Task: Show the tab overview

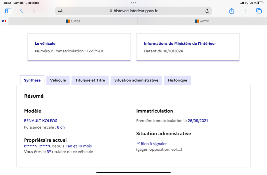Action: point(259,11)
